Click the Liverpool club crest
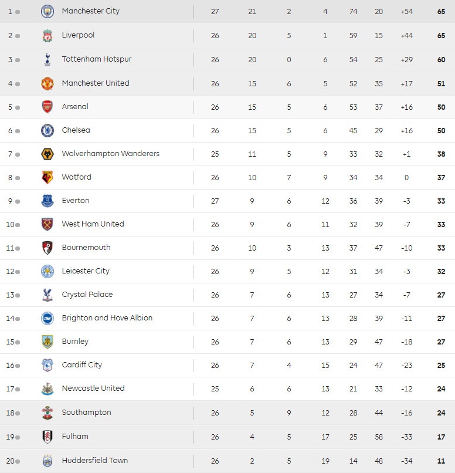 [x=47, y=36]
